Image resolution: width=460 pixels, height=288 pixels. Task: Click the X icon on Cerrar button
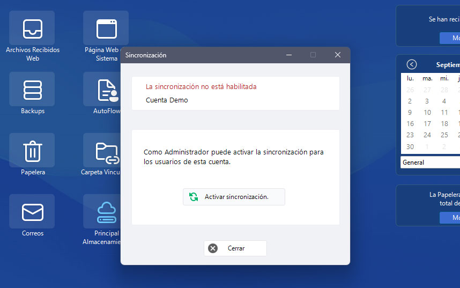coord(213,248)
